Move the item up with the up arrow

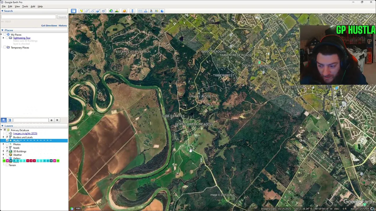click(51, 120)
